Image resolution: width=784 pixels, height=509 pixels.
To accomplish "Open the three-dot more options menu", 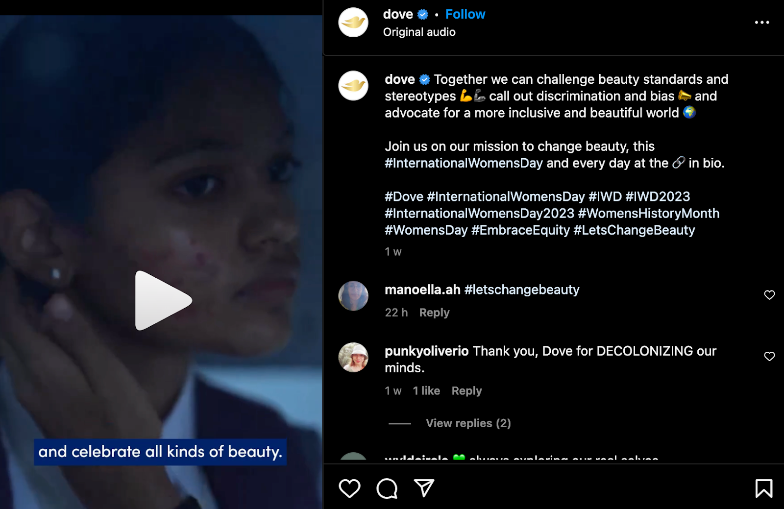I will [x=762, y=23].
